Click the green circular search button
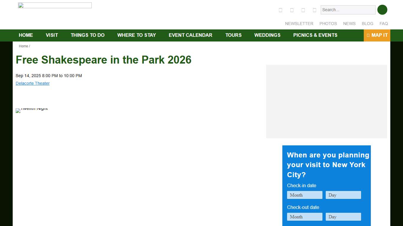Screen dimensions: 403x226 [x=382, y=10]
